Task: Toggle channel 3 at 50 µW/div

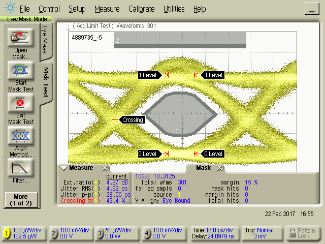Action: pyautogui.click(x=101, y=233)
